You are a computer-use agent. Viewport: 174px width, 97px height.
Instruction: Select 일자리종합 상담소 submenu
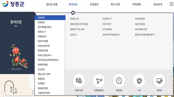(x=45, y=27)
